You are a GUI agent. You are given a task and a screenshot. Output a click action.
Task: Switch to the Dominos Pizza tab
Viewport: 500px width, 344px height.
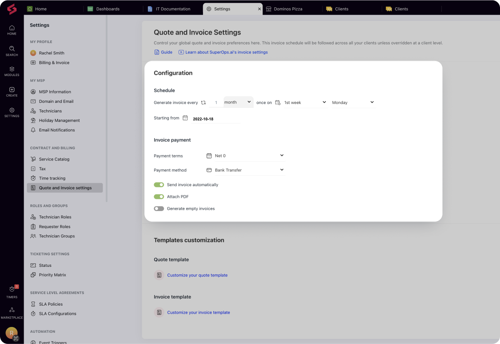coord(288,9)
